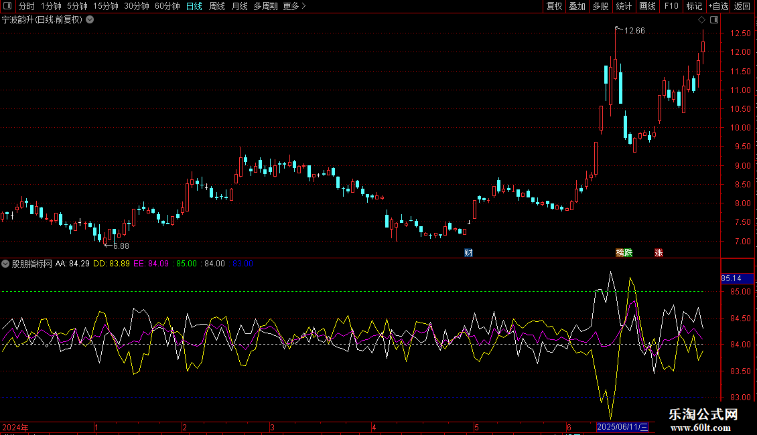Open 多股 multi-stock view
The width and height of the screenshot is (757, 435).
[600, 6]
